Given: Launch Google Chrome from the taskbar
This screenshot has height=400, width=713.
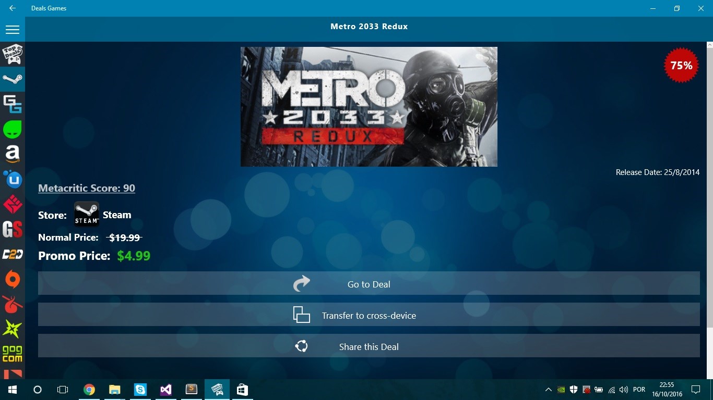Looking at the screenshot, I should pyautogui.click(x=89, y=390).
